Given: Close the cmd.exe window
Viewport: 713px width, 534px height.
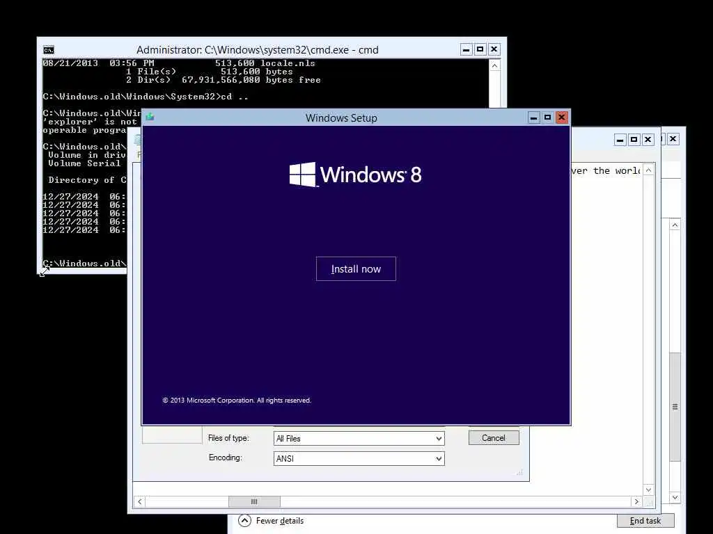Looking at the screenshot, I should pos(494,49).
